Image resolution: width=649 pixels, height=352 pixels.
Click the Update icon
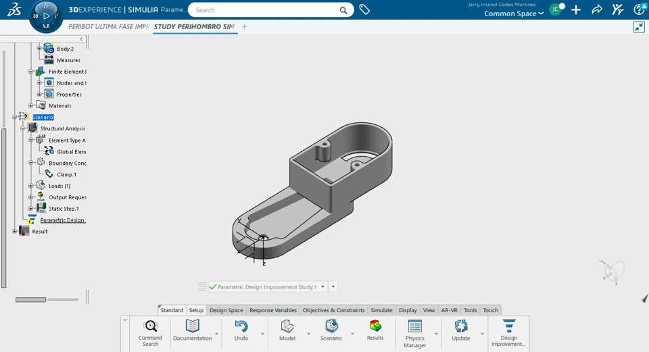pyautogui.click(x=461, y=330)
